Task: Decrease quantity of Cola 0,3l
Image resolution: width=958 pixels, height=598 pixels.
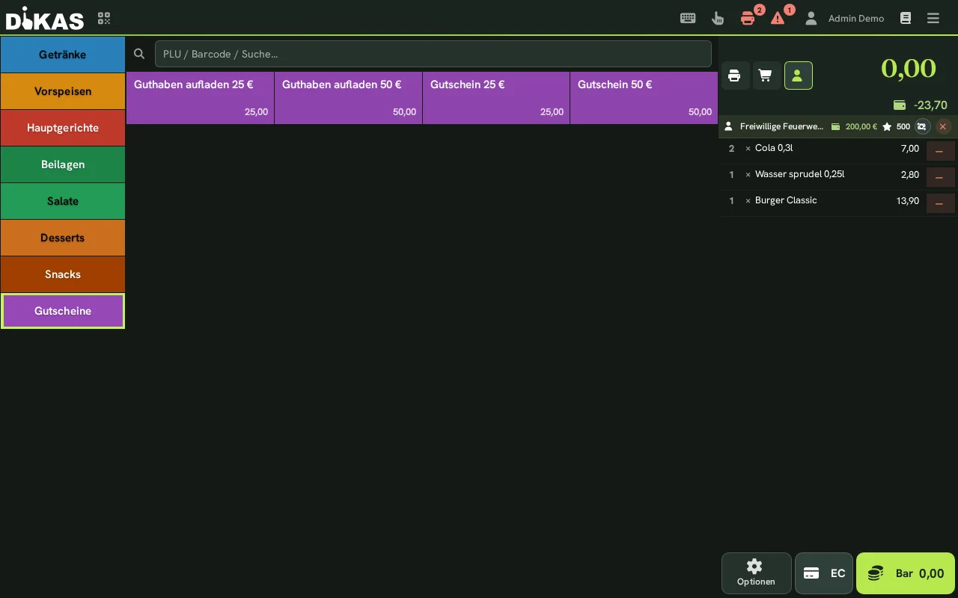Action: [x=940, y=151]
